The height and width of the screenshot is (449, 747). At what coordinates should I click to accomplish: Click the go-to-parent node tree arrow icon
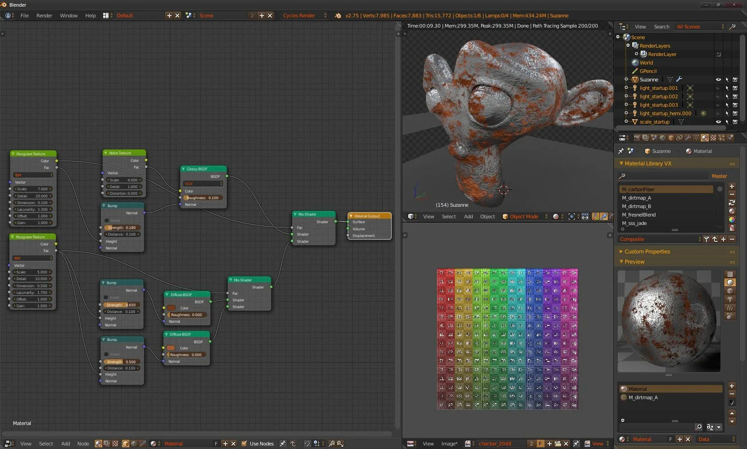pos(293,444)
